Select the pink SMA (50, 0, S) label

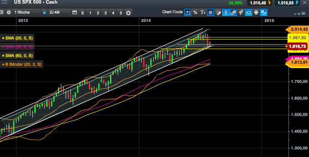click(17, 47)
